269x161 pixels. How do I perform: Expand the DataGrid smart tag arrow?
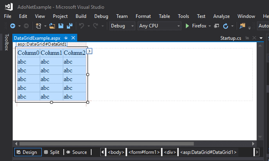89,51
